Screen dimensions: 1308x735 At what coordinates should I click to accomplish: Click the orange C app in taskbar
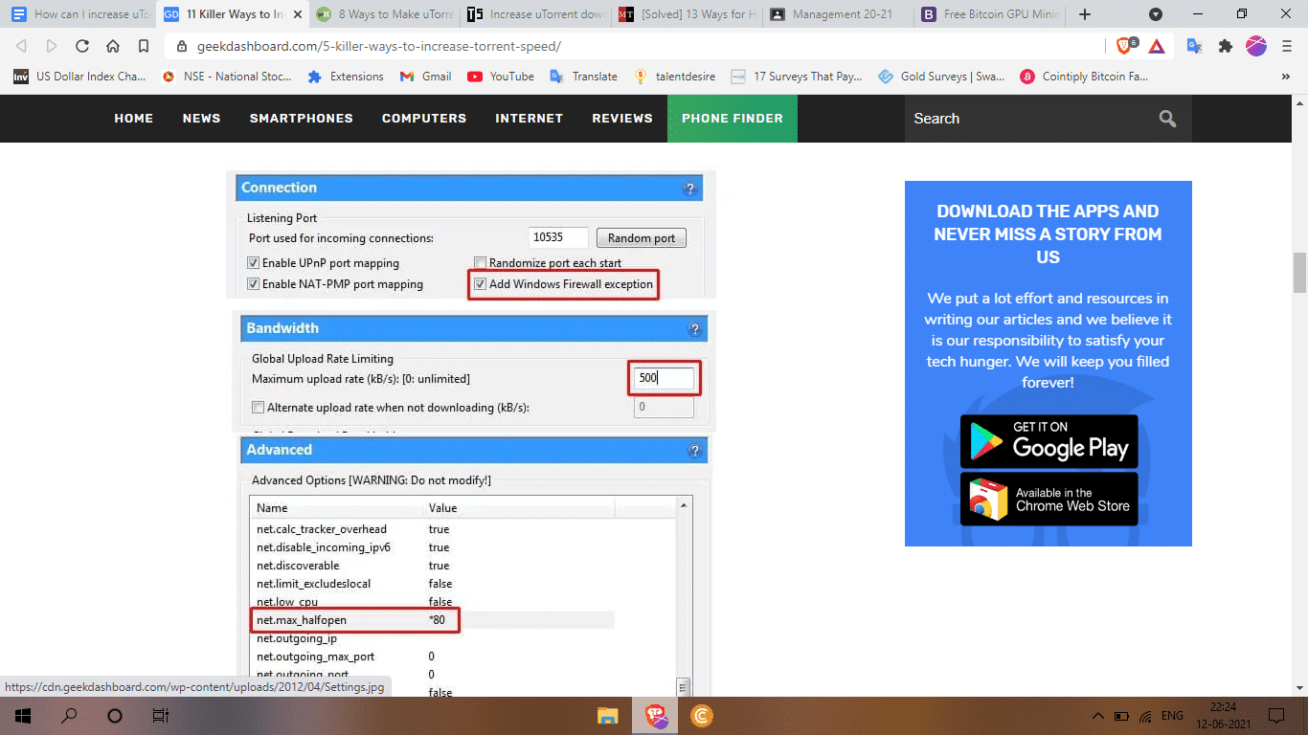702,716
